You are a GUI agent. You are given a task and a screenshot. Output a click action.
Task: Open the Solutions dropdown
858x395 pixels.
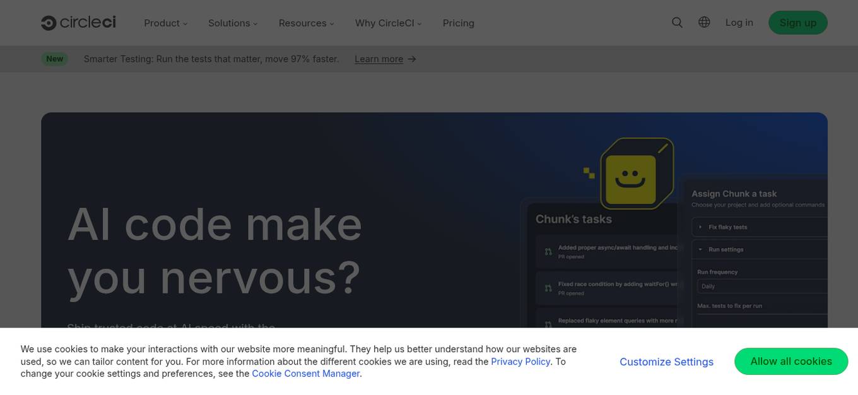pos(232,23)
